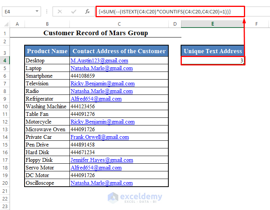Select column B header

47,24
